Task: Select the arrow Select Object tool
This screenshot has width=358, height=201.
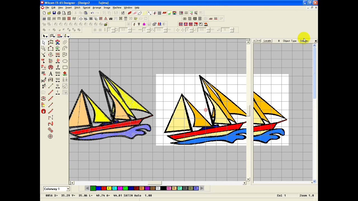Action: point(44,42)
